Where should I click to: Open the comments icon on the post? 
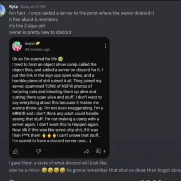click(x=98, y=151)
